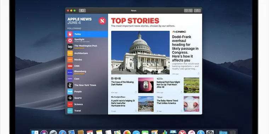
Task: Open the Share menu in the toolbar
Action: click(197, 11)
